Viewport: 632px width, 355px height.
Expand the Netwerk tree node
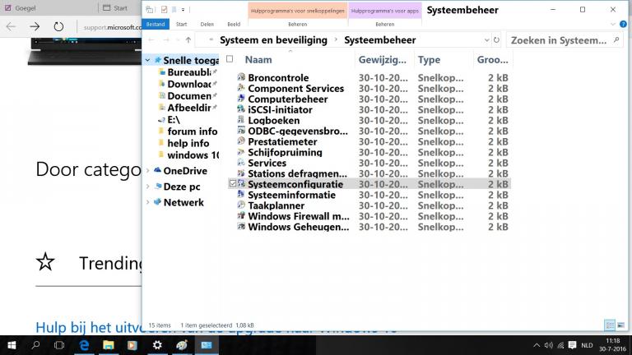(148, 202)
